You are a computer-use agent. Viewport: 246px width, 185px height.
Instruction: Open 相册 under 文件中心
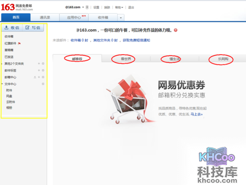click(x=9, y=108)
